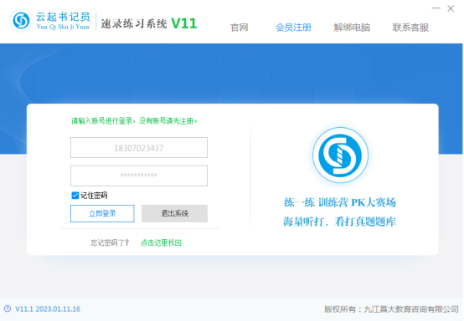Click the 退出系统 exit button
Image resolution: width=464 pixels, height=321 pixels.
pyautogui.click(x=174, y=213)
